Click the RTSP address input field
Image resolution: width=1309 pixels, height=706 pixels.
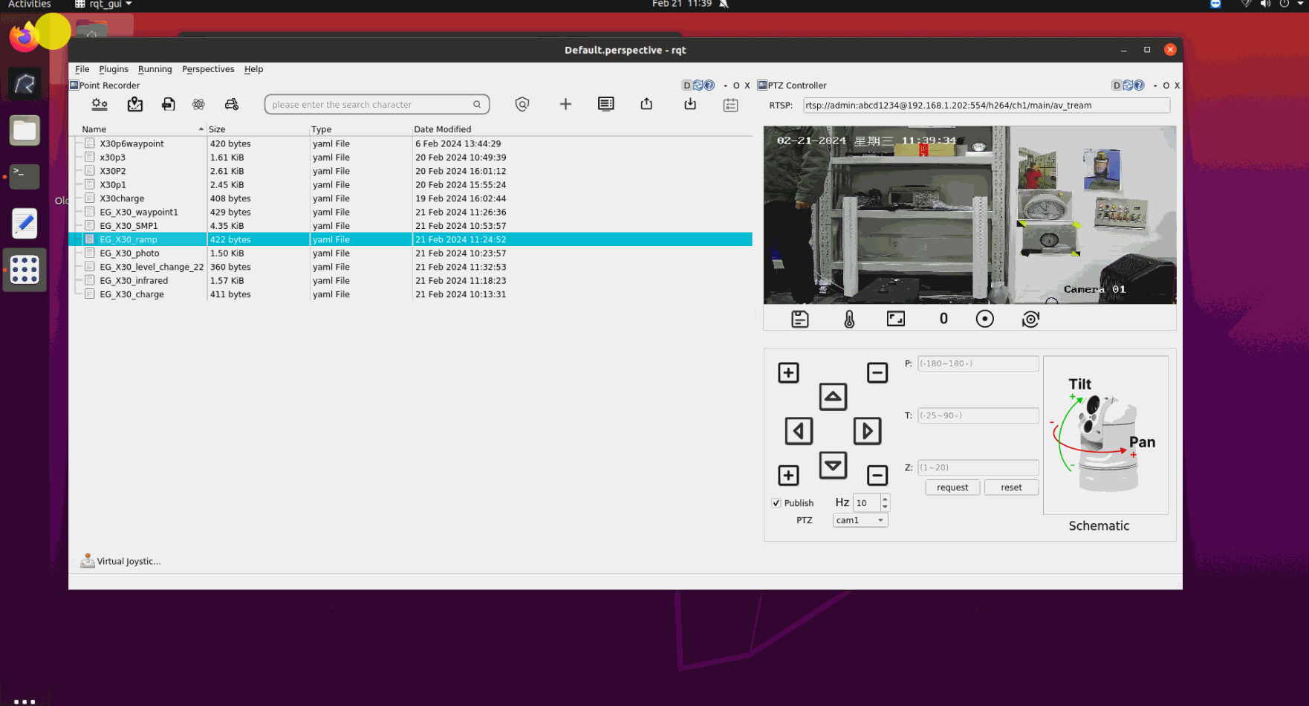(x=986, y=106)
